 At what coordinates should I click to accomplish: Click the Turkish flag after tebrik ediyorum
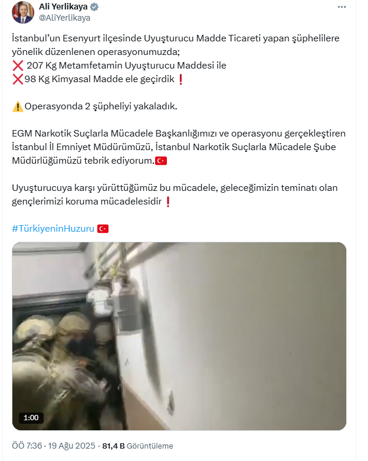[161, 161]
